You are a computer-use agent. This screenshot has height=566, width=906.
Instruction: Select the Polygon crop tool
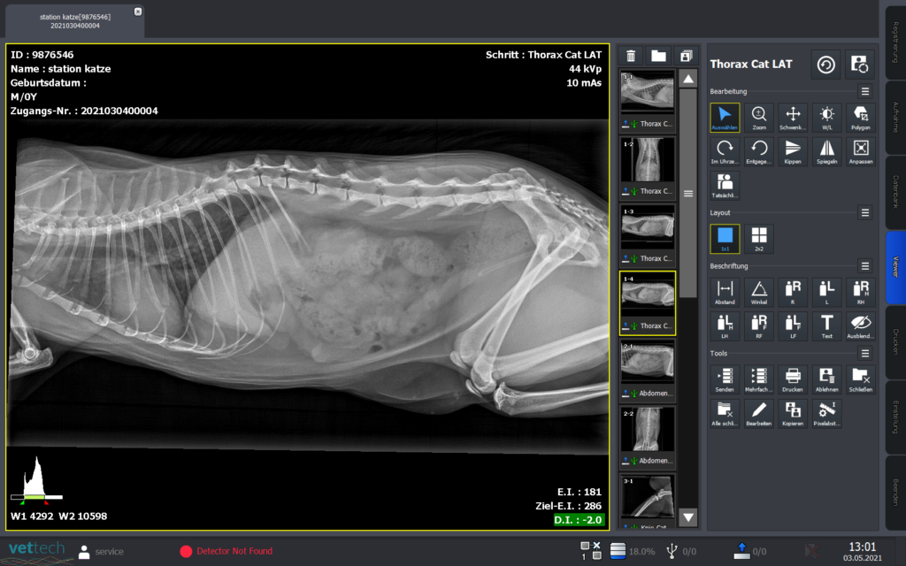click(x=861, y=118)
